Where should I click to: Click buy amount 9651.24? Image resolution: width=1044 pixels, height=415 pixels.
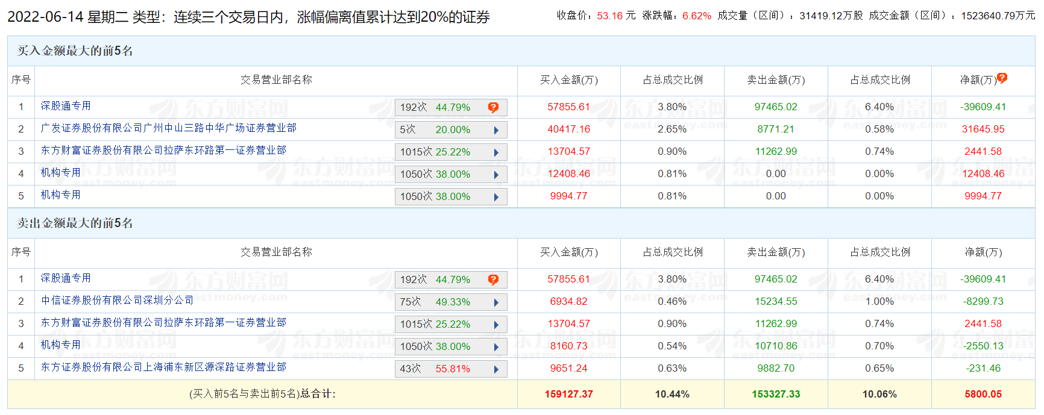coord(569,369)
